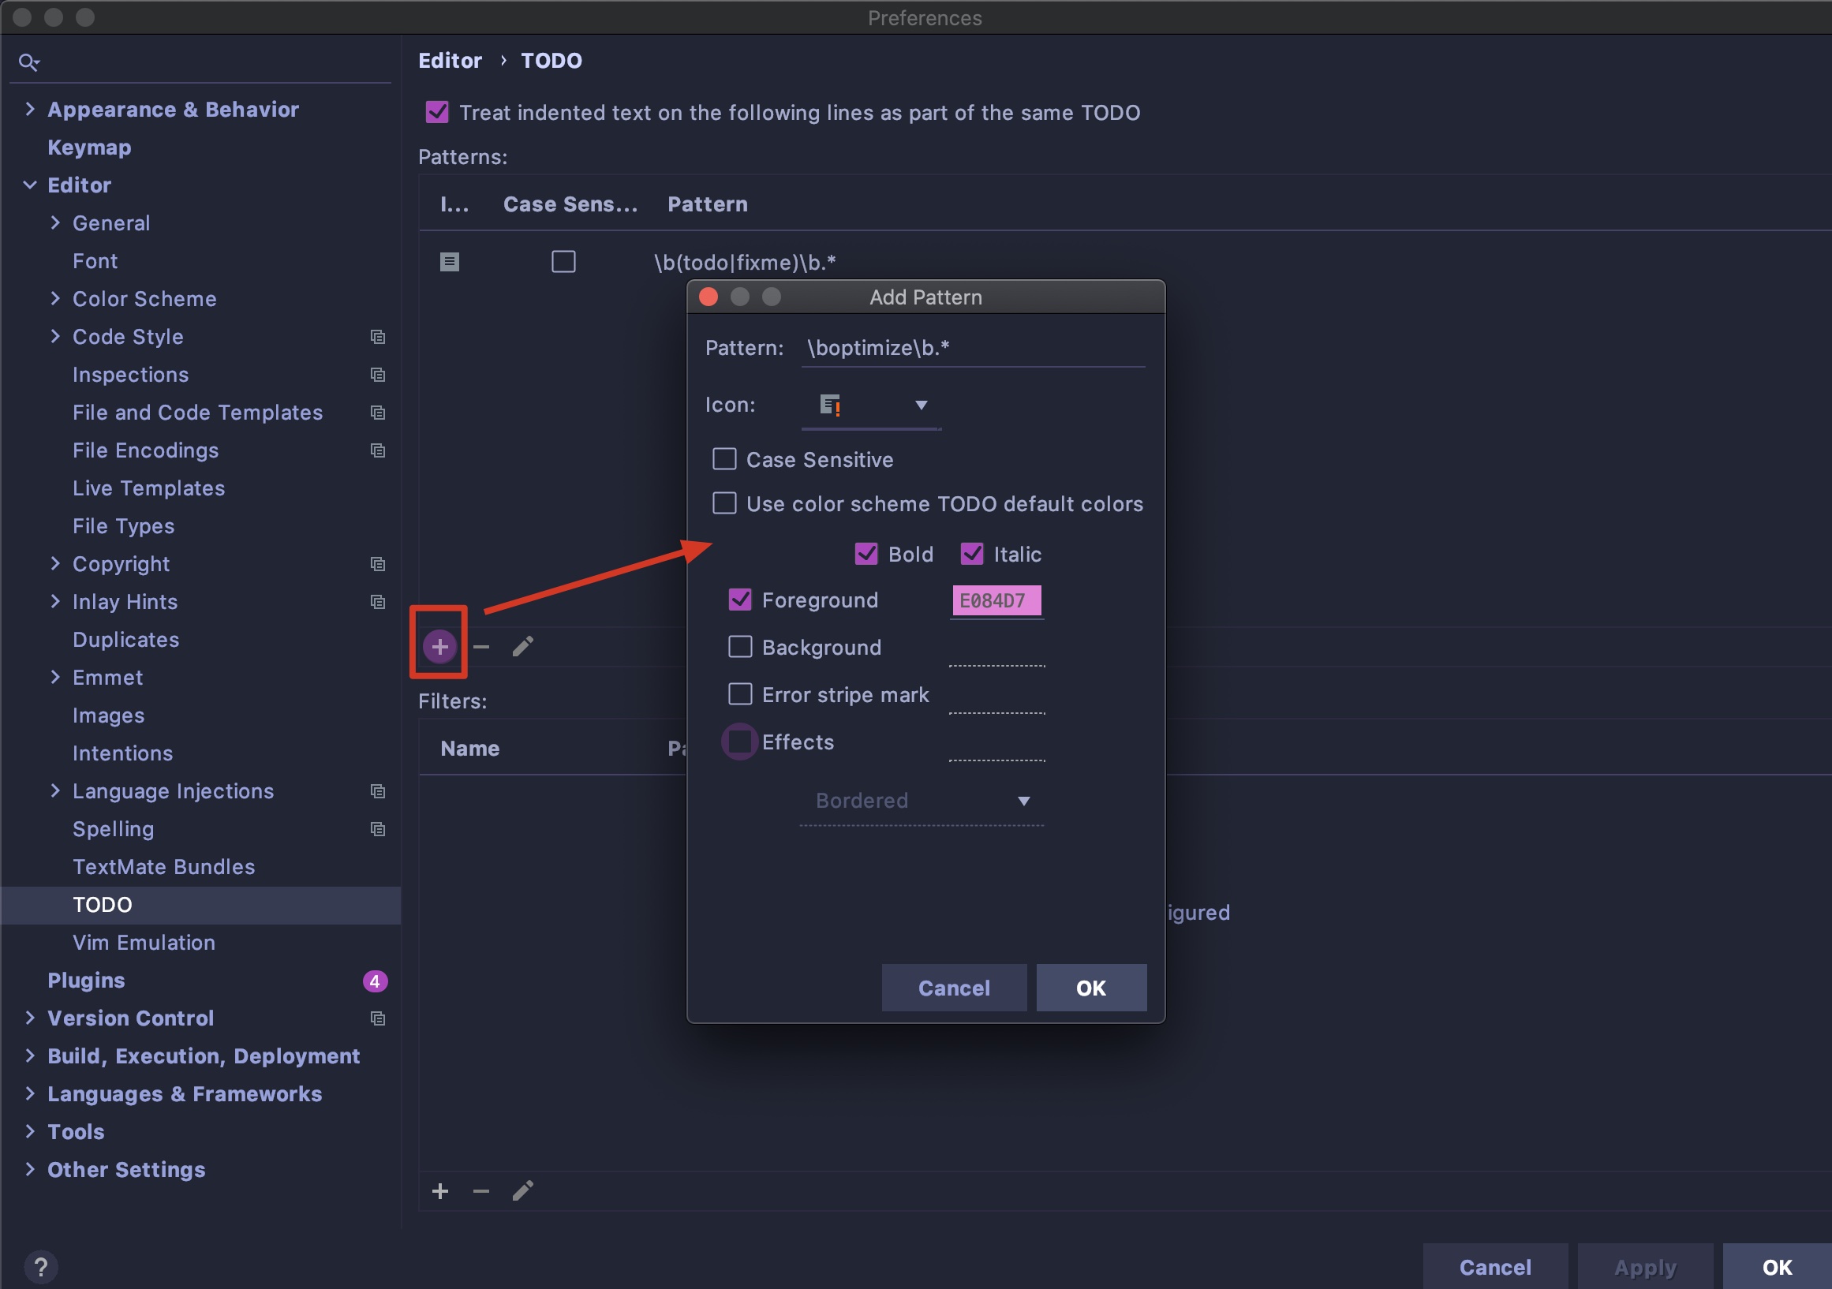The width and height of the screenshot is (1832, 1289).
Task: Collapse the Editor settings section
Action: pyautogui.click(x=30, y=185)
